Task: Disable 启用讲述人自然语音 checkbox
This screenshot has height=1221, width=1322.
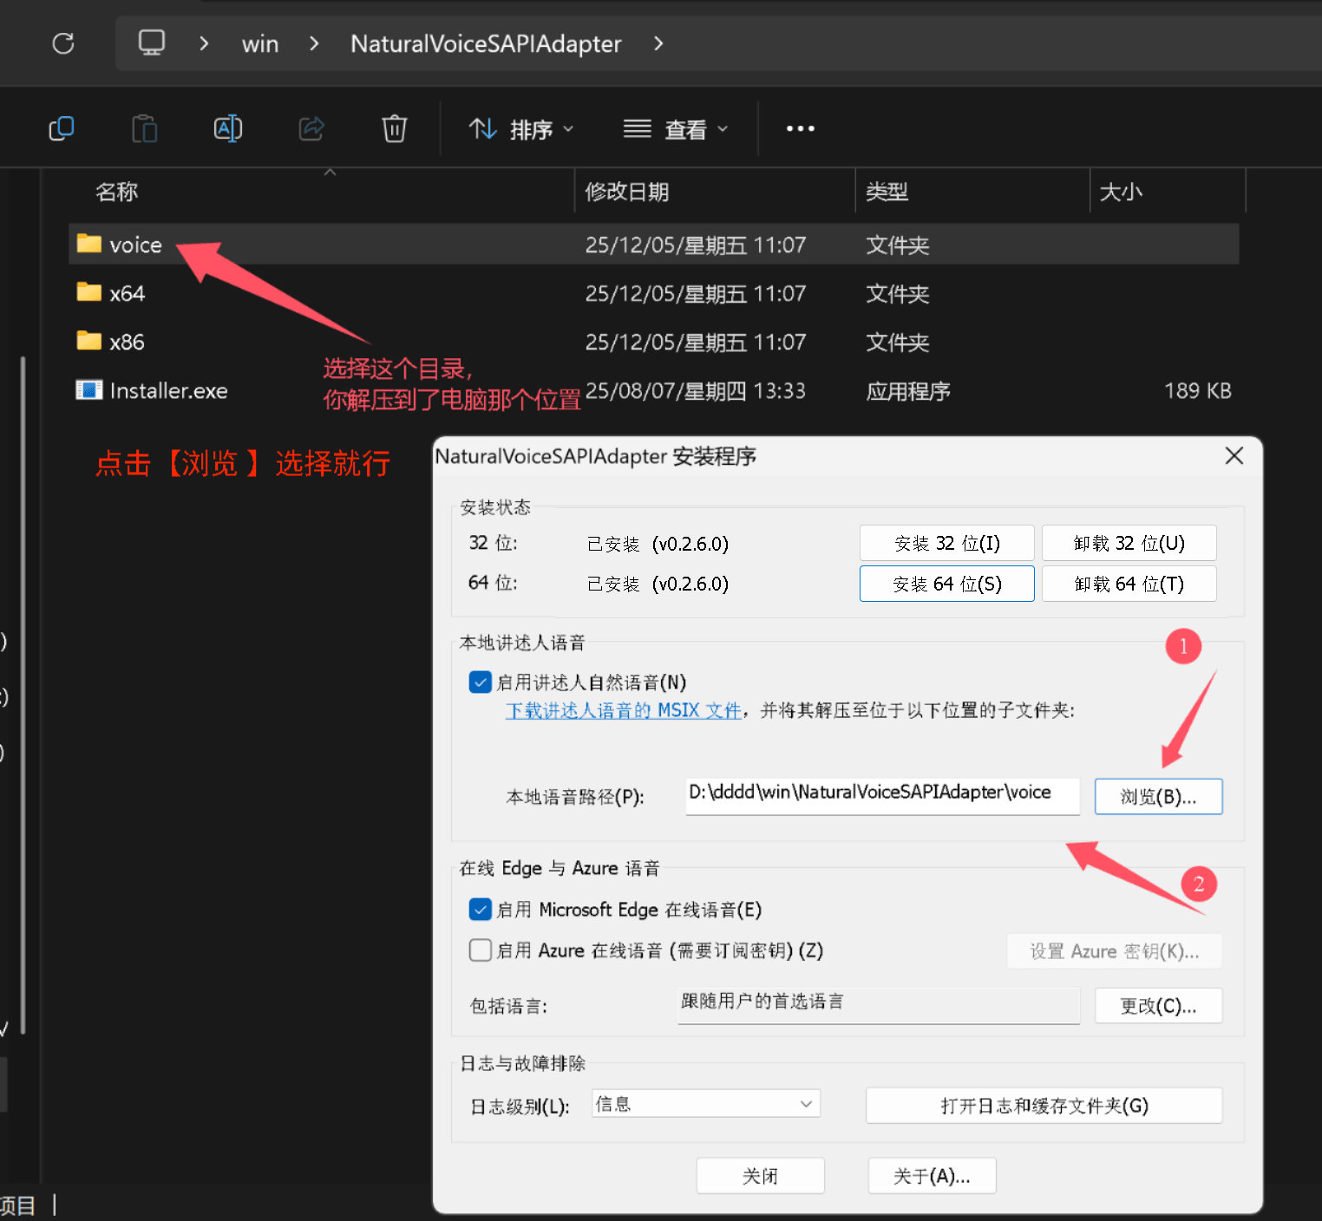Action: click(480, 682)
